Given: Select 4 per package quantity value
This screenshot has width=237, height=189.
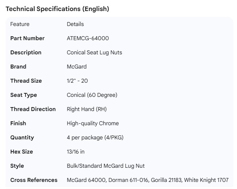Looking at the screenshot, I should pyautogui.click(x=95, y=137).
